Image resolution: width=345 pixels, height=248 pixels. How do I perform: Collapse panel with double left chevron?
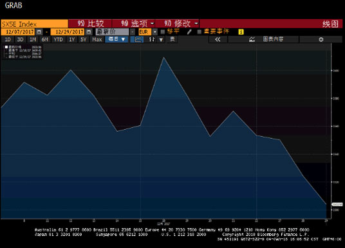point(218,40)
